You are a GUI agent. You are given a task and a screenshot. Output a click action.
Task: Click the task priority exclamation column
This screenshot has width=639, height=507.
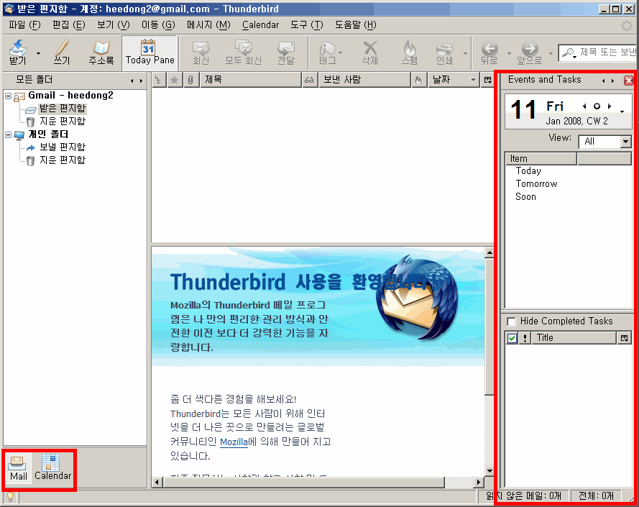525,338
